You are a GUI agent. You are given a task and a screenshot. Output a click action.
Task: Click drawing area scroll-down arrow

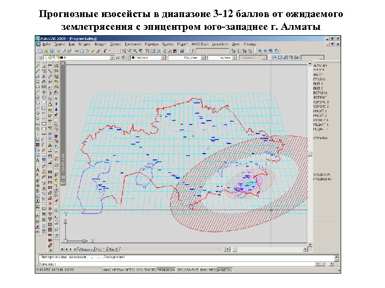coord(310,244)
